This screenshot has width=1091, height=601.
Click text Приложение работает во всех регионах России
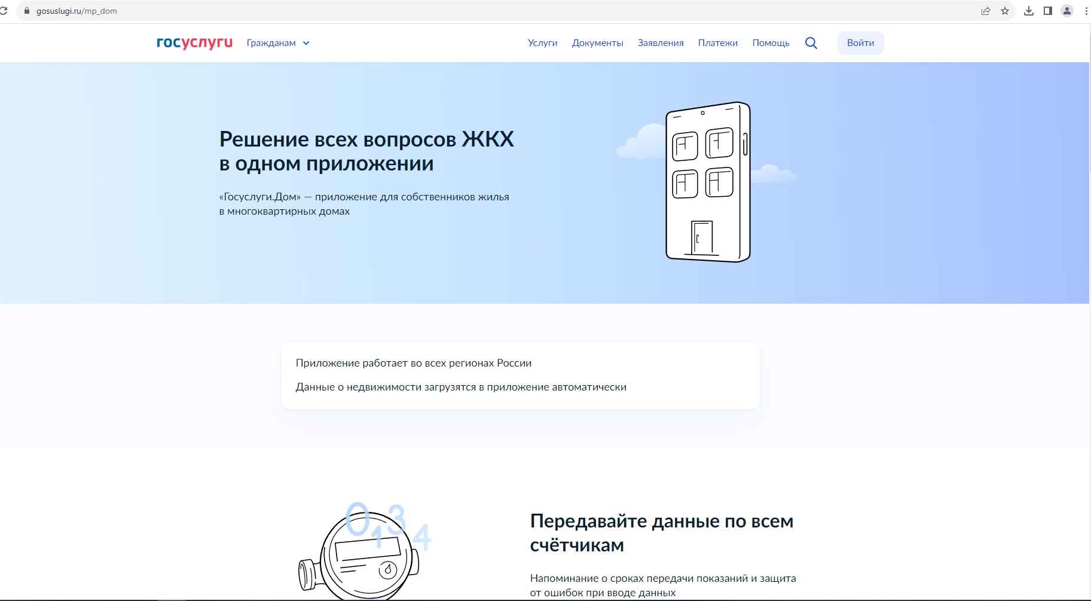[414, 363]
